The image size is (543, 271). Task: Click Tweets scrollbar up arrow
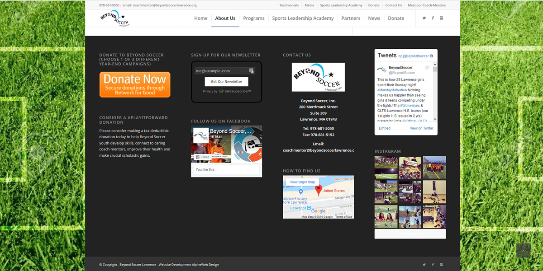[435, 65]
